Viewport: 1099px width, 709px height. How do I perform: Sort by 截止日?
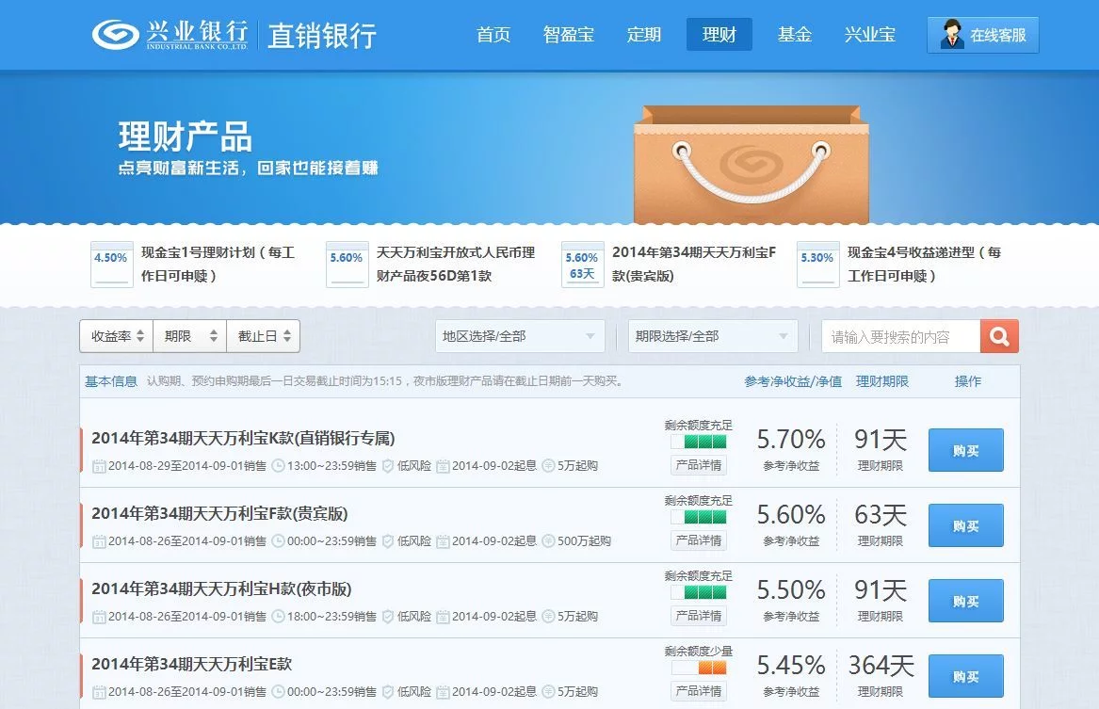(x=264, y=336)
